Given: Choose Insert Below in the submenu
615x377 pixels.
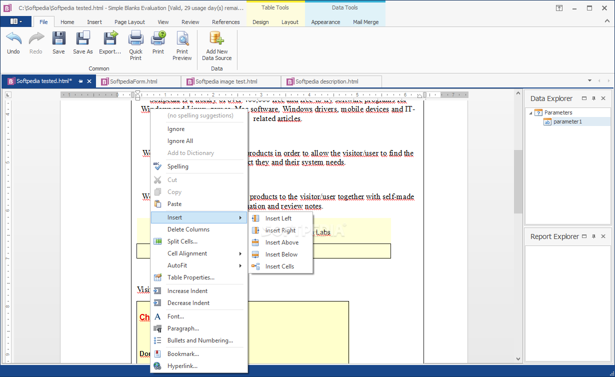Looking at the screenshot, I should [281, 254].
